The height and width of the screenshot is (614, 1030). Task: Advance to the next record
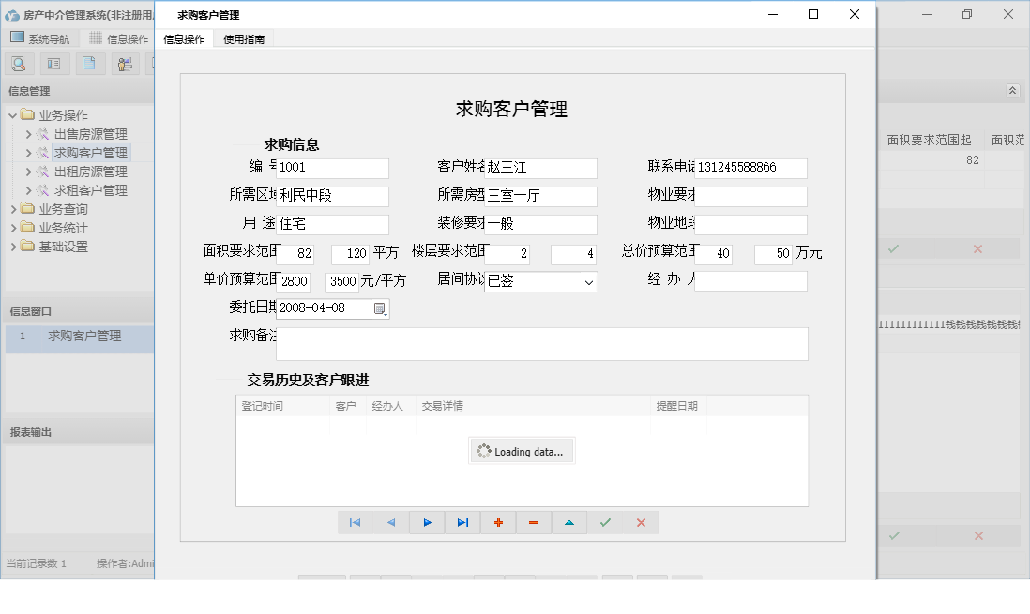pos(427,522)
